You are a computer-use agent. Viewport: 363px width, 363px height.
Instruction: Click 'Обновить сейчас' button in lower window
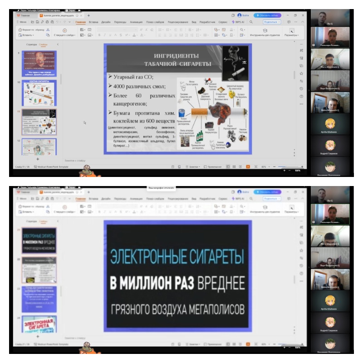point(267,192)
